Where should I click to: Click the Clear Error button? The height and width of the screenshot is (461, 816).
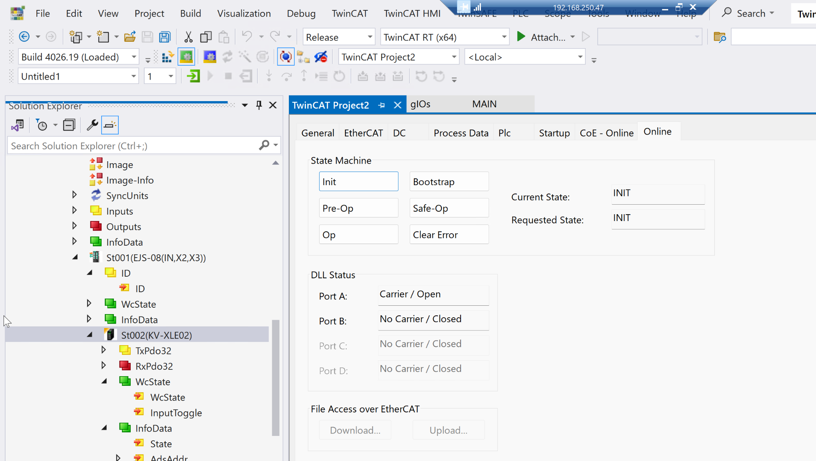(x=449, y=235)
